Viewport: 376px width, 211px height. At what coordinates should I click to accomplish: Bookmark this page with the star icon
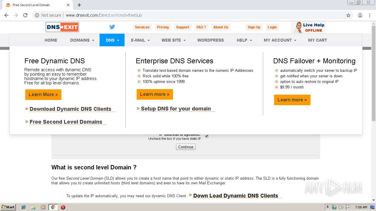point(348,15)
